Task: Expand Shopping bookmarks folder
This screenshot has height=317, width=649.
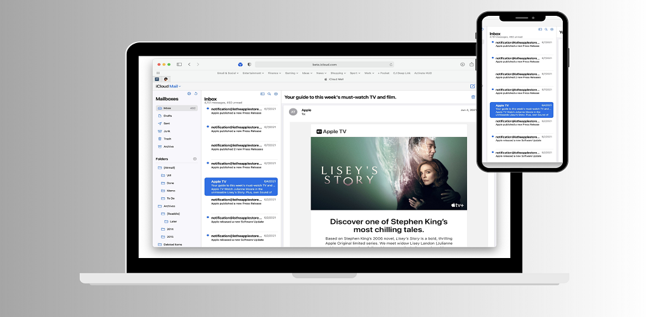Action: point(338,74)
